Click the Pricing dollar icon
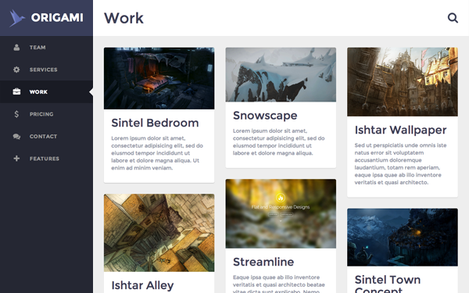Screen dimensions: 469x293 point(16,114)
